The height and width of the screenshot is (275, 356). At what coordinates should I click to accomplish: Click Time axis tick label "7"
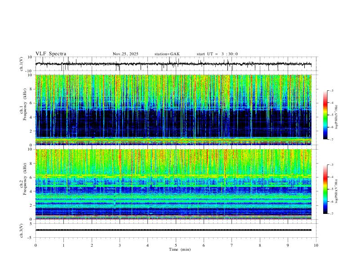coord(232,245)
